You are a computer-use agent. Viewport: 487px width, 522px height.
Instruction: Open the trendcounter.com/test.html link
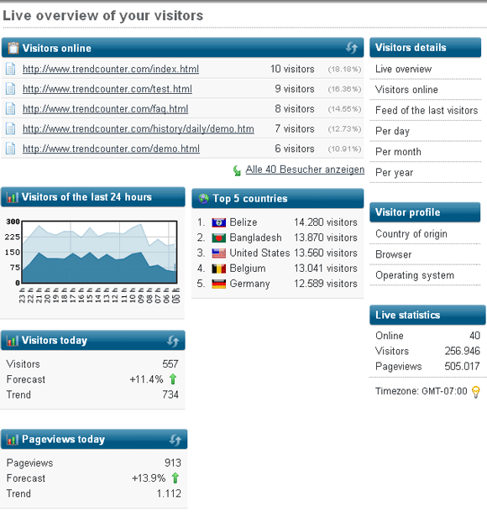[107, 89]
